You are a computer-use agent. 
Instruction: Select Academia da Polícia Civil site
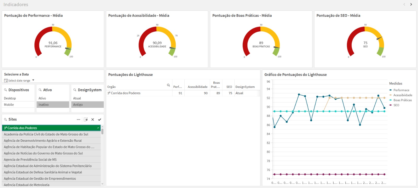46,134
